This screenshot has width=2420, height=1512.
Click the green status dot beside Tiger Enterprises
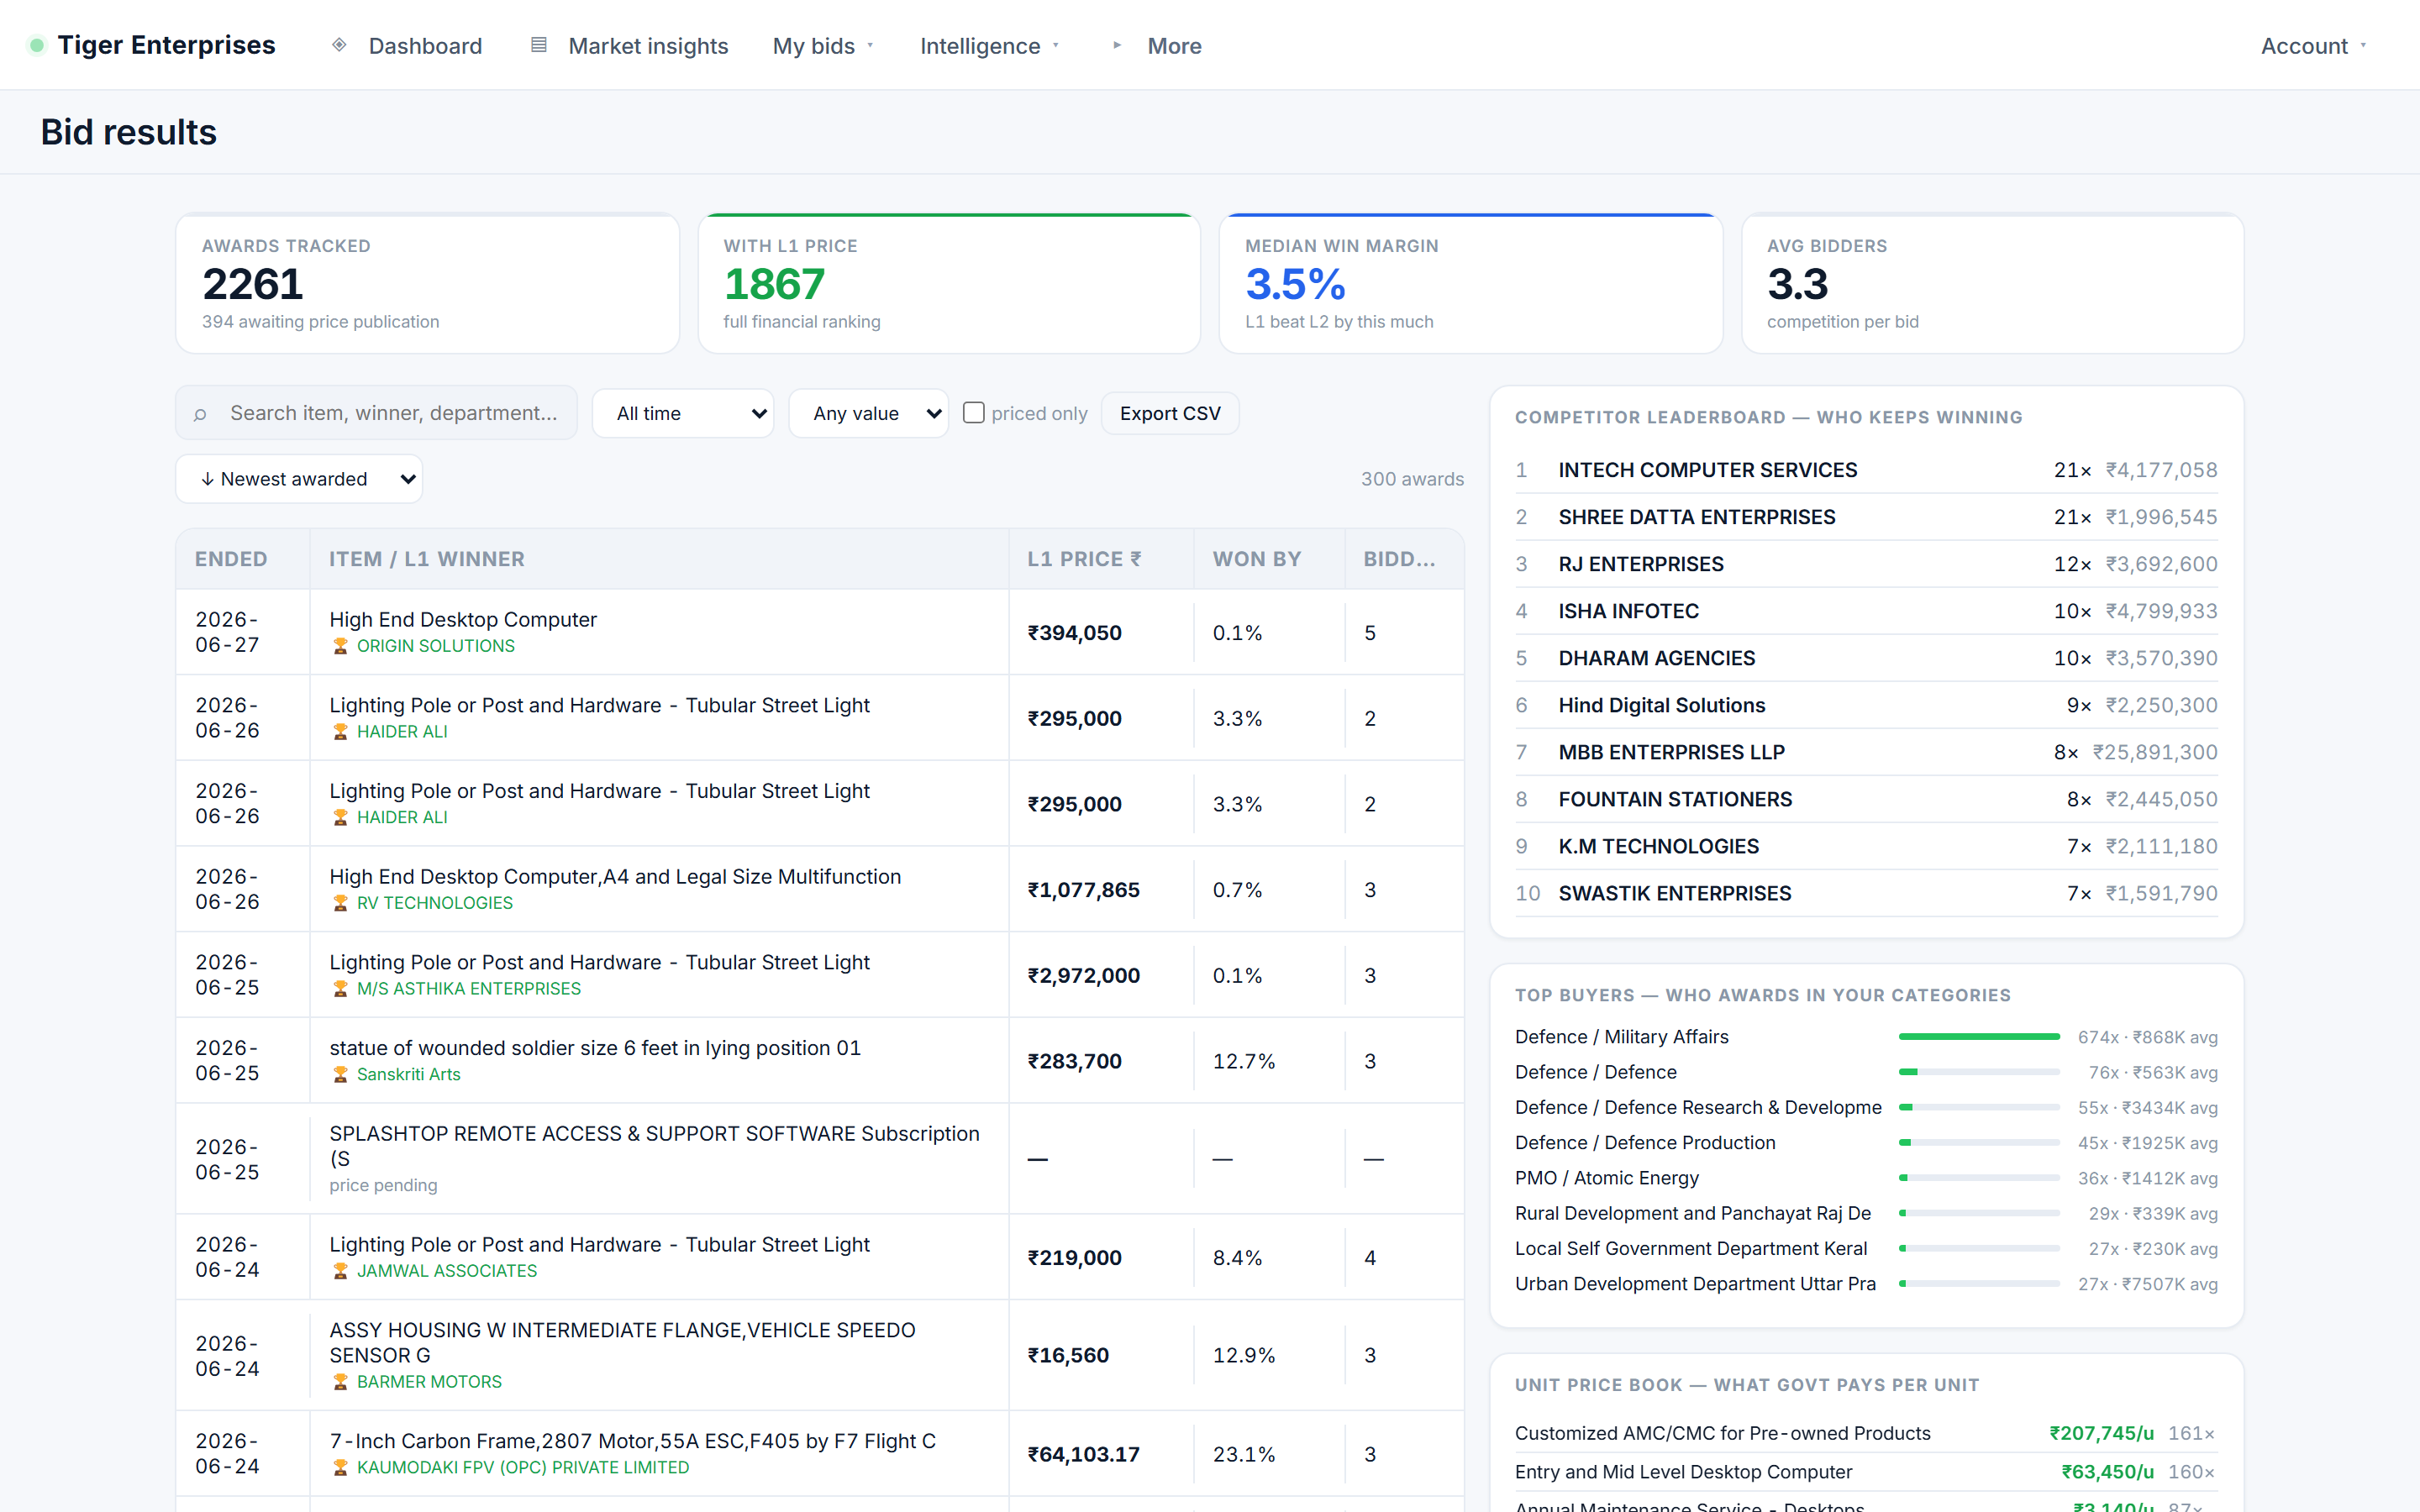pos(37,45)
